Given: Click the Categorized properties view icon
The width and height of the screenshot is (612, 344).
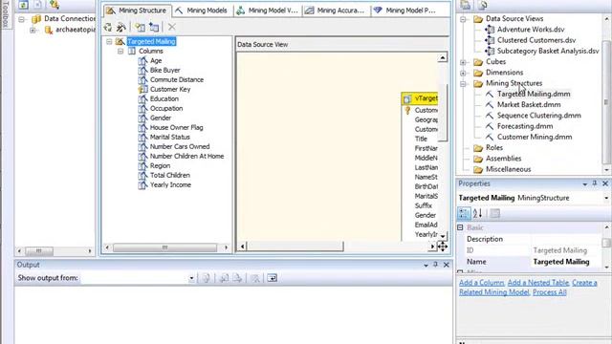Looking at the screenshot, I should click(464, 213).
